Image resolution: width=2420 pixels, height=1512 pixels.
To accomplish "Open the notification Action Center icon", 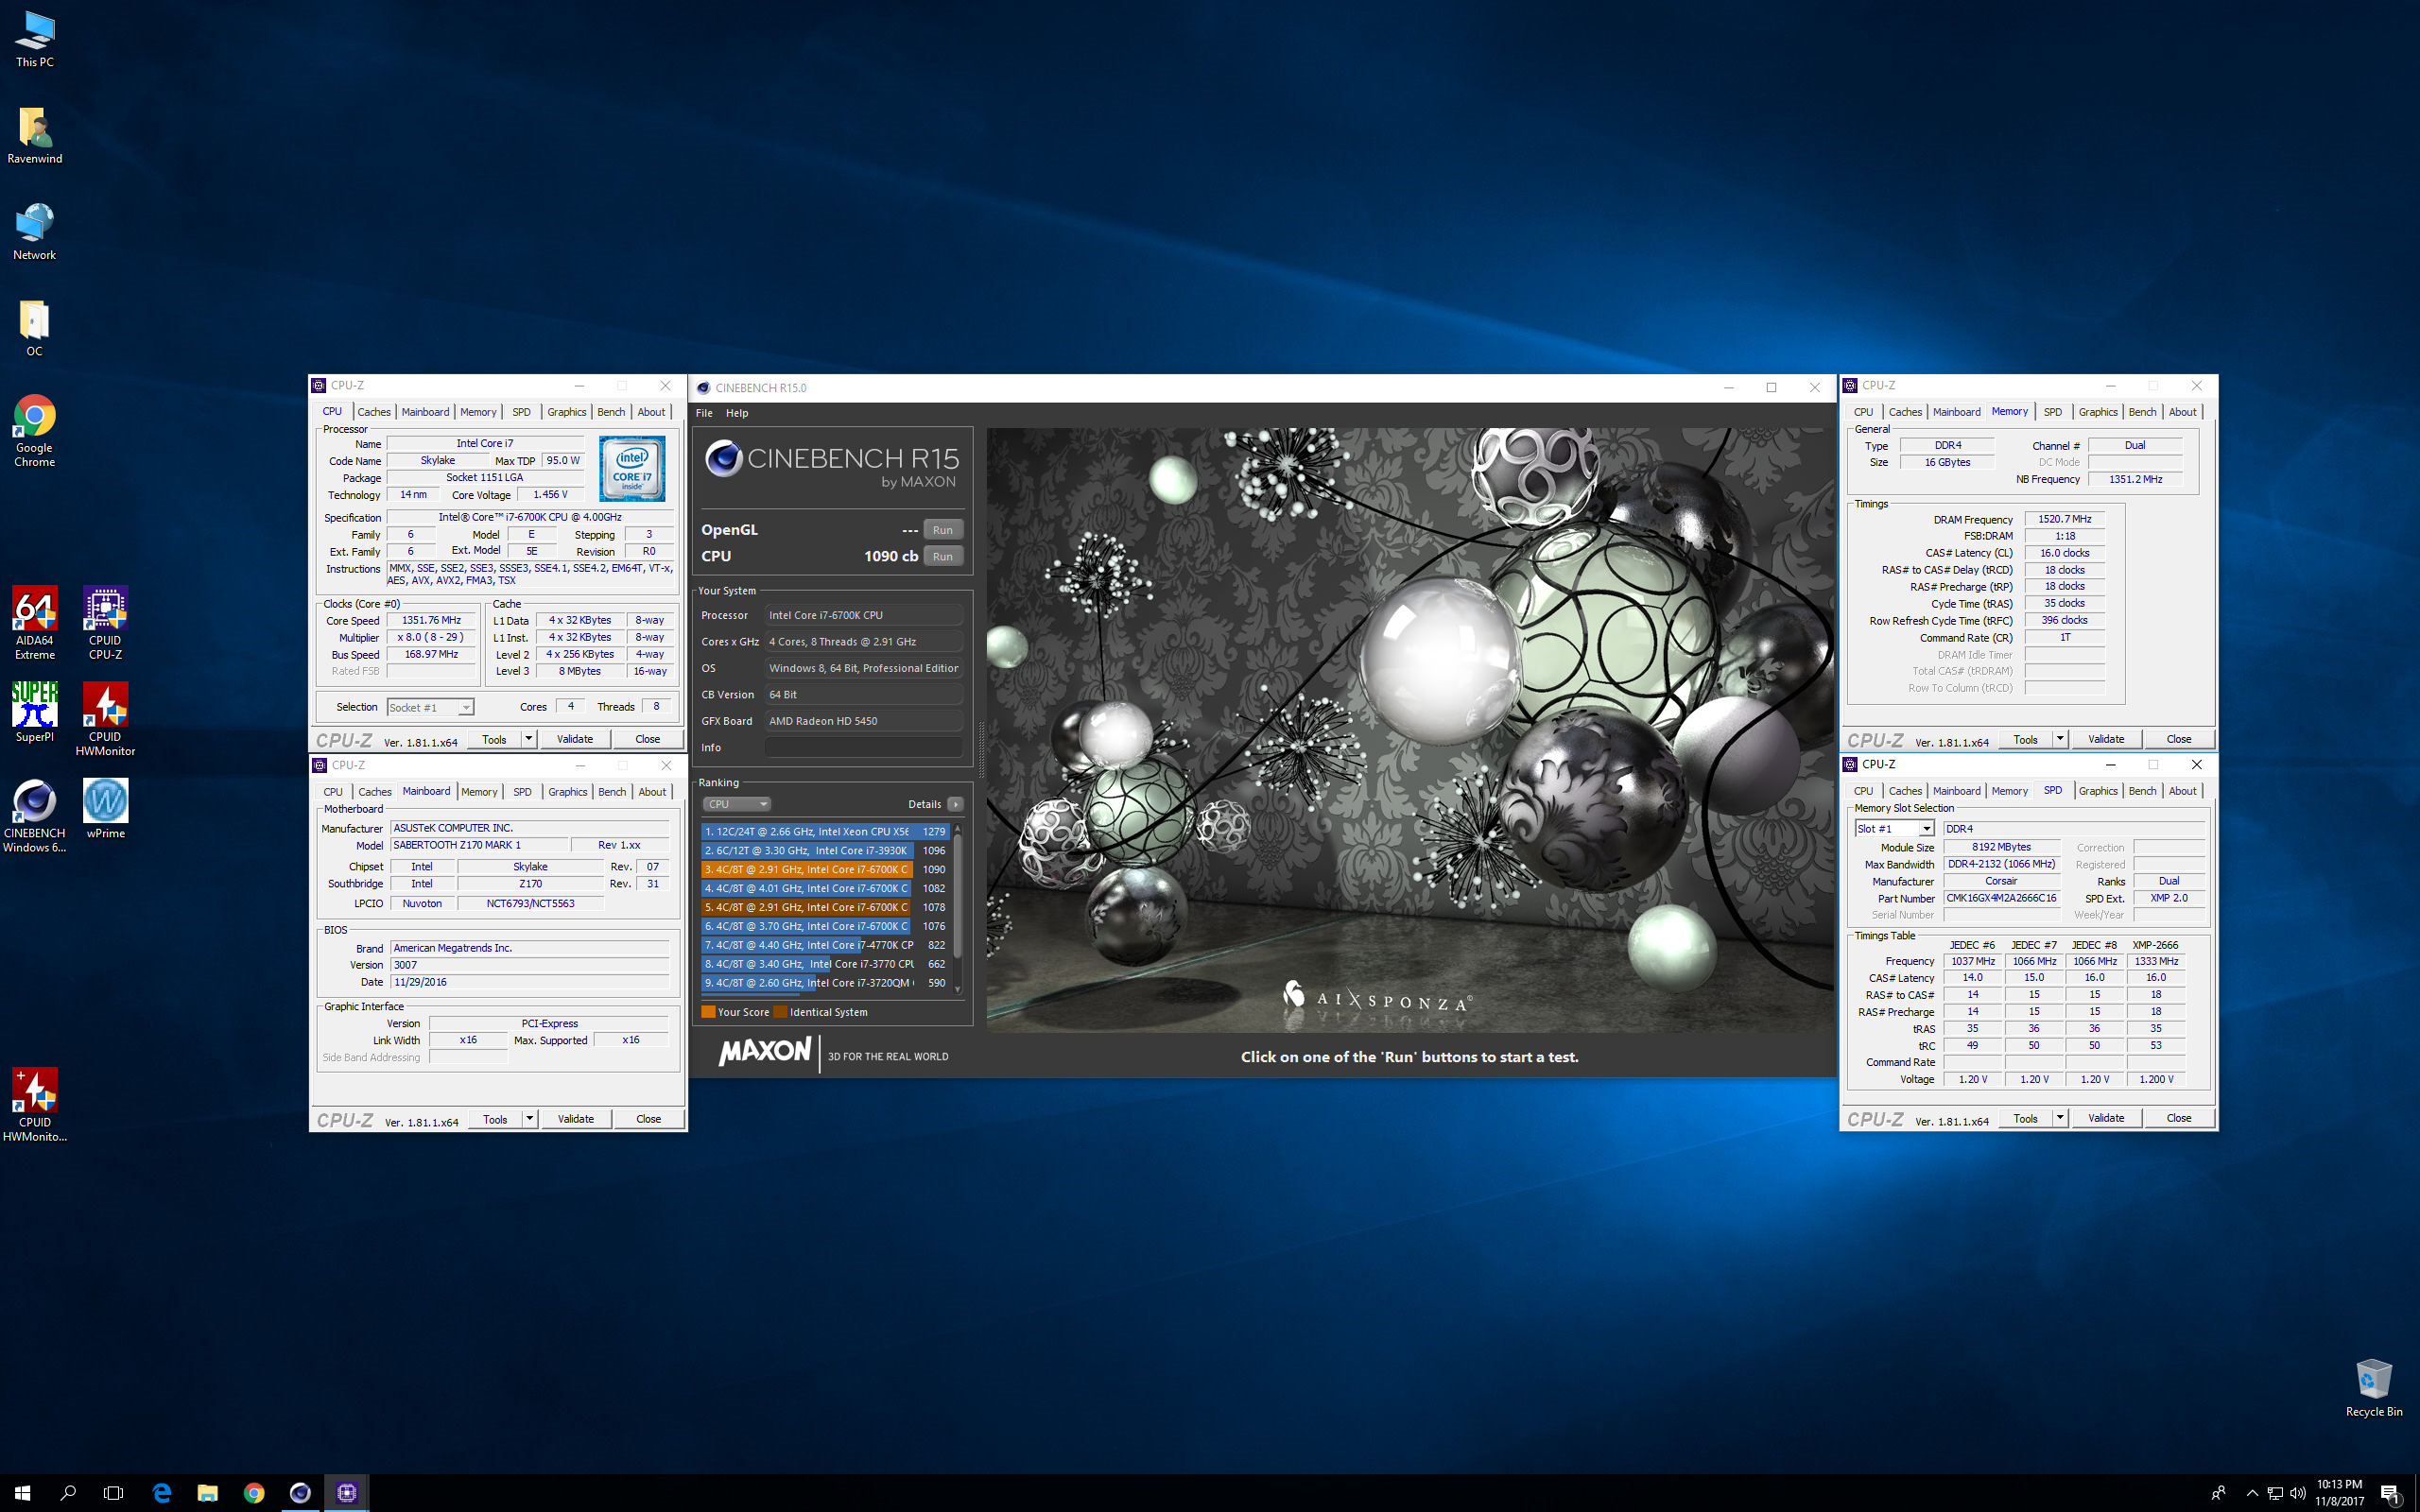I will tap(2391, 1493).
